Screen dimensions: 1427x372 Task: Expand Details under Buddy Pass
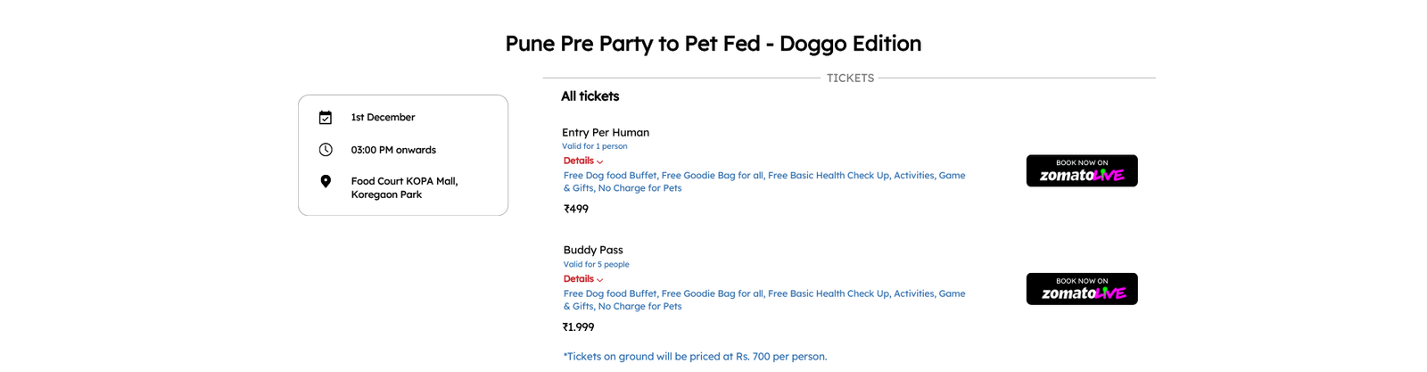(579, 279)
